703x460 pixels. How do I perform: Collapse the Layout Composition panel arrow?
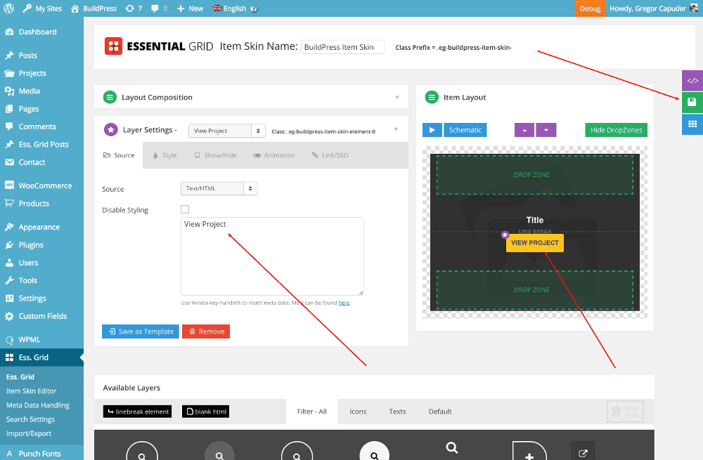[396, 97]
